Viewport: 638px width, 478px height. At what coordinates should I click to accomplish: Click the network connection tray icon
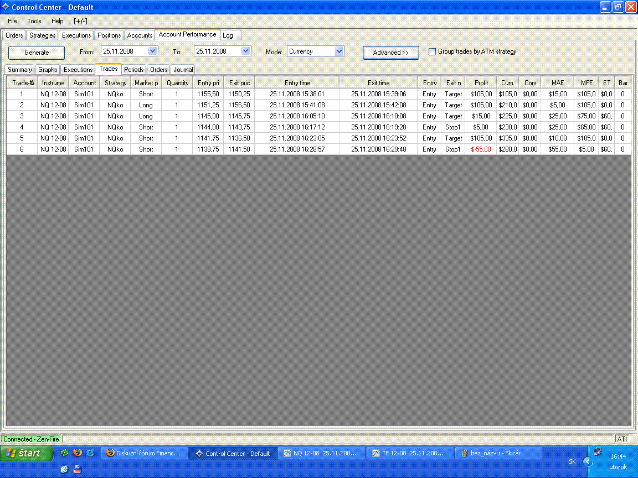coord(597,452)
